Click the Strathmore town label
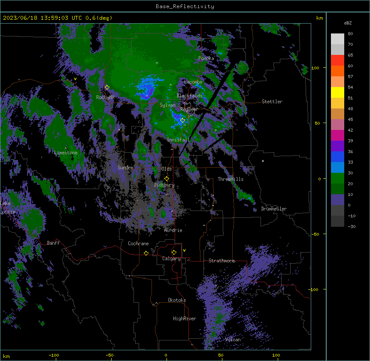 (x=221, y=261)
